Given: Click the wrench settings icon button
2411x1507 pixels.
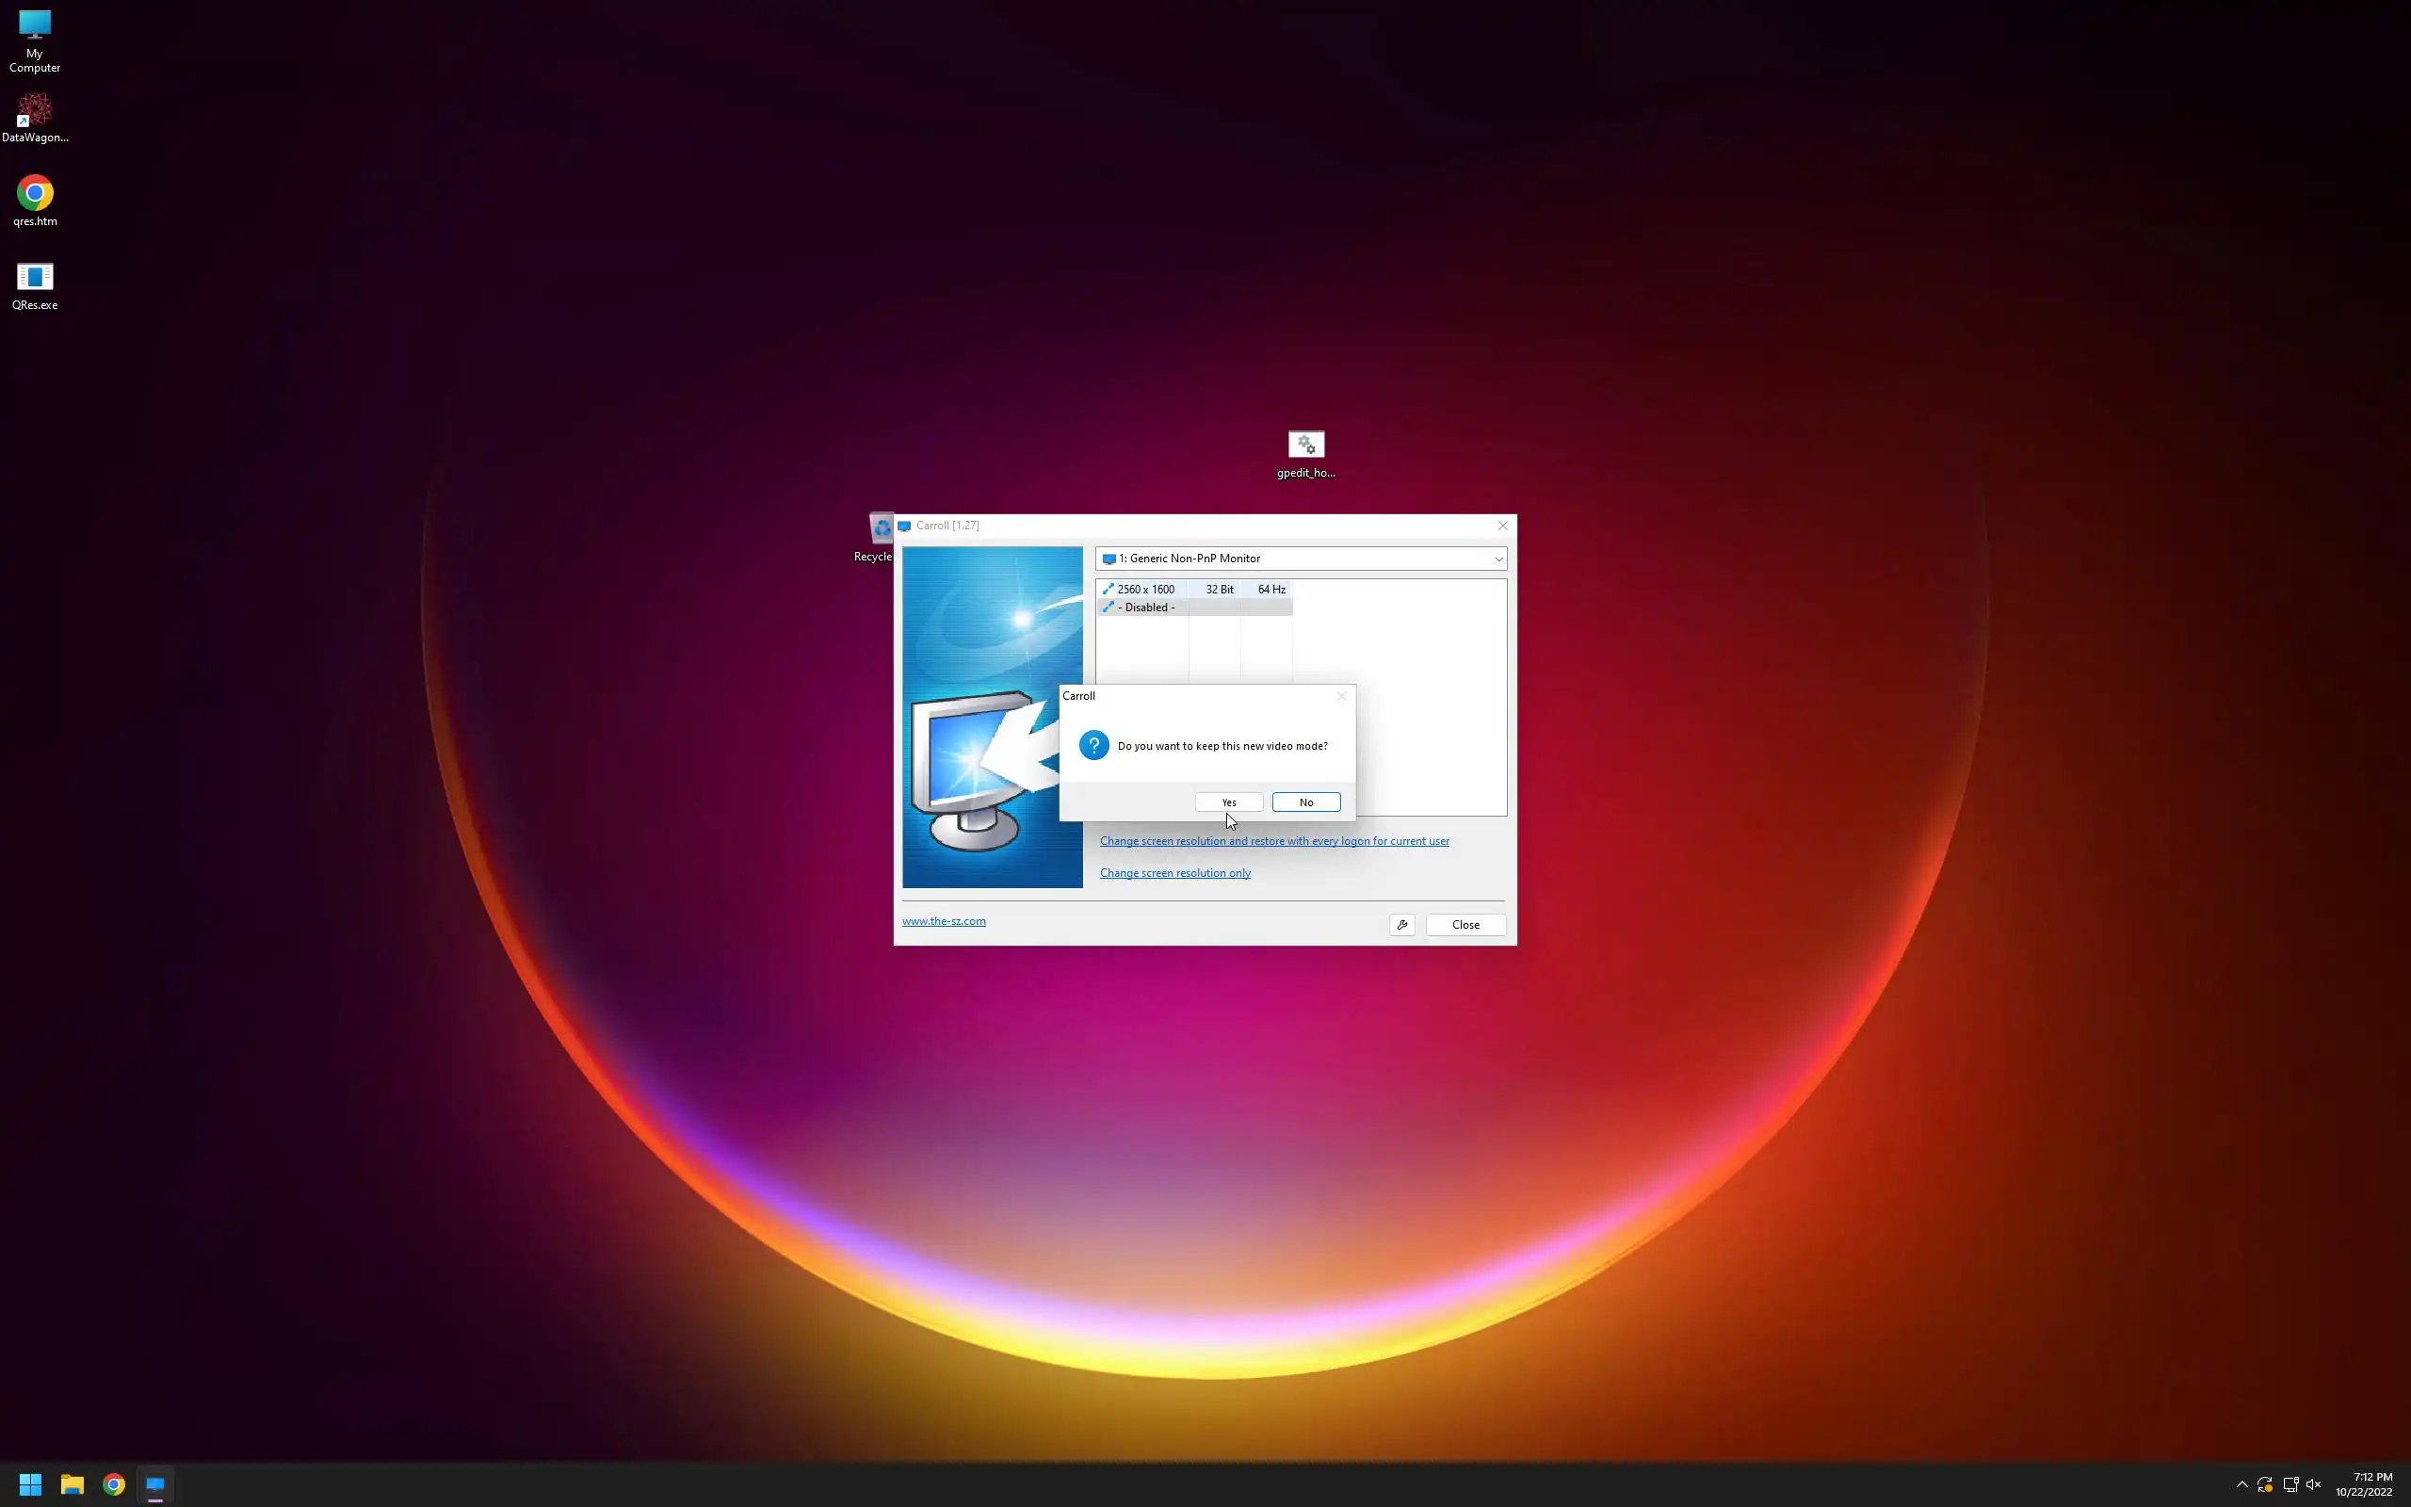Looking at the screenshot, I should 1401,925.
